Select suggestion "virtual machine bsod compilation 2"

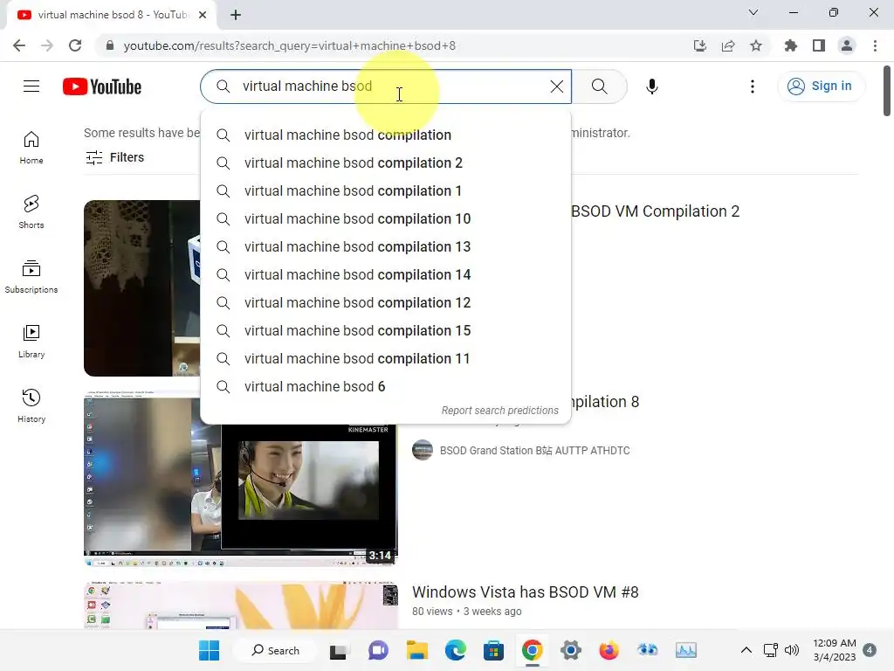coord(385,163)
